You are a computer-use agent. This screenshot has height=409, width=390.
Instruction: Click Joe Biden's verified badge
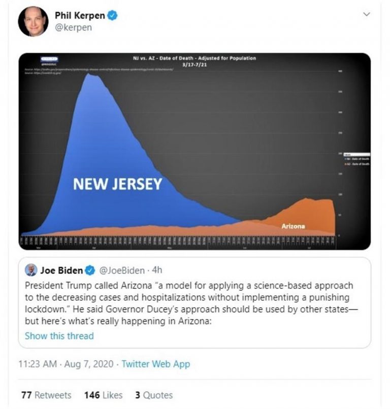click(90, 270)
